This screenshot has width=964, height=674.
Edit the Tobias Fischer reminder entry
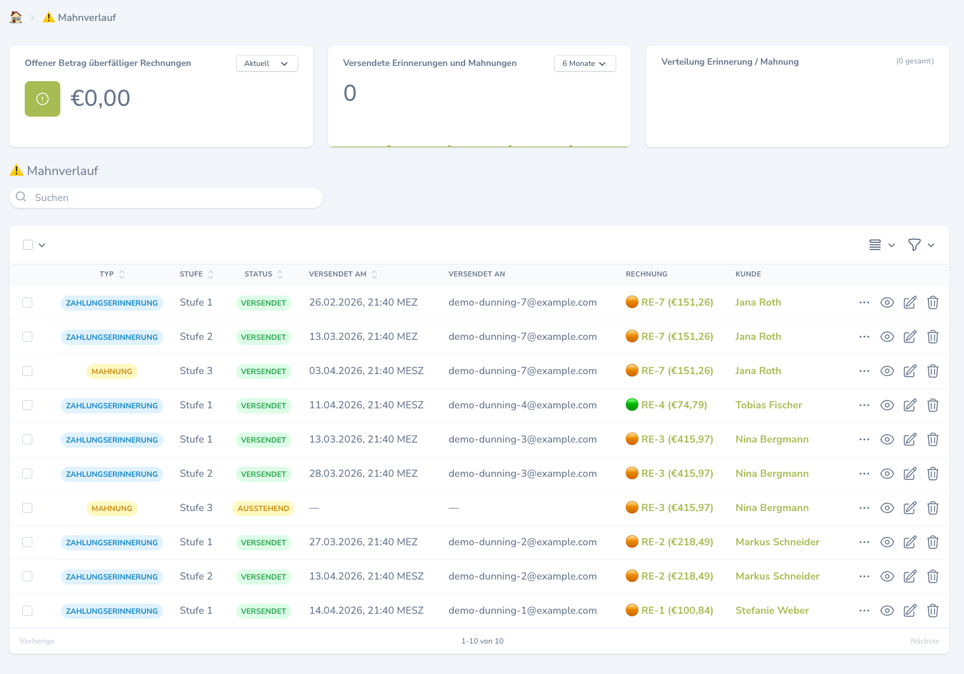[910, 405]
